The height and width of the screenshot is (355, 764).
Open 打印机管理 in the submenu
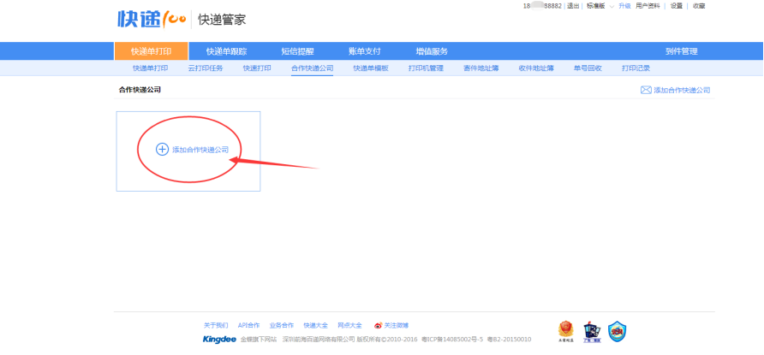point(426,68)
